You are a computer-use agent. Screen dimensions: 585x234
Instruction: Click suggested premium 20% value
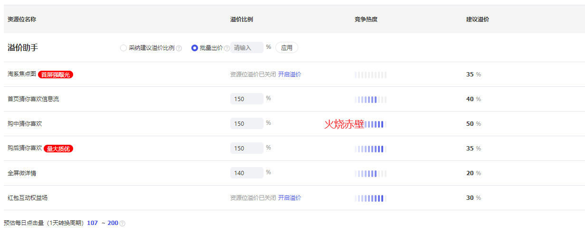click(473, 173)
